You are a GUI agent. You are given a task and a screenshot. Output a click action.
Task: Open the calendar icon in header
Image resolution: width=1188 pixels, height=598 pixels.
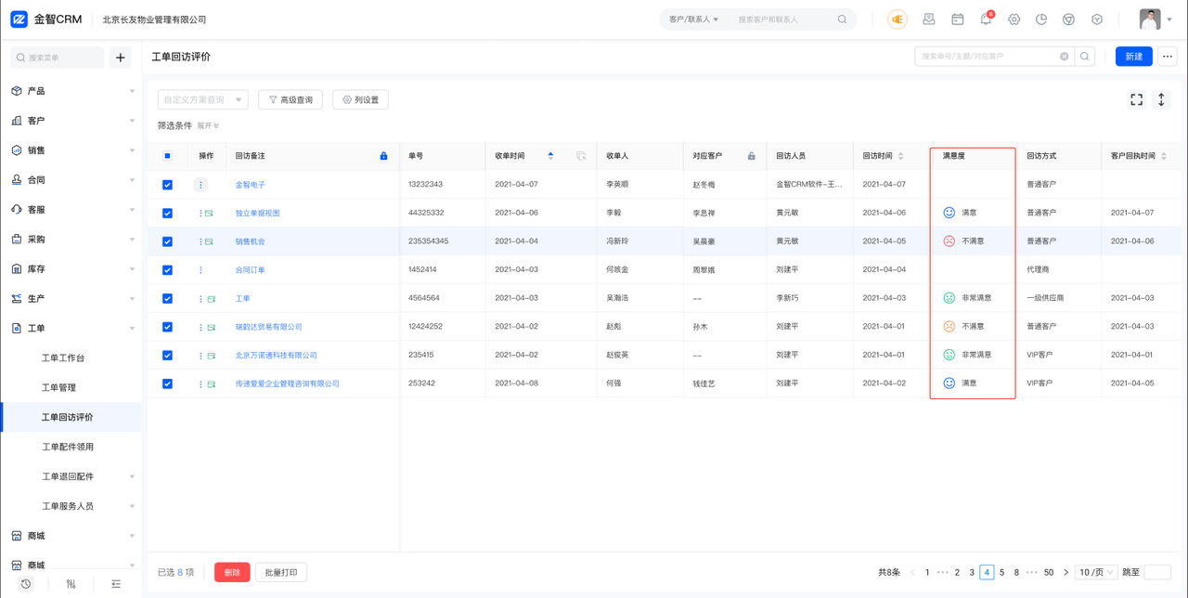coord(958,19)
